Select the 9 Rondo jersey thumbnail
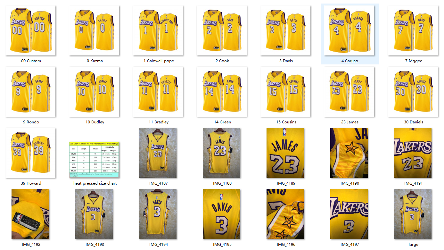The width and height of the screenshot is (444, 250). coord(31,92)
